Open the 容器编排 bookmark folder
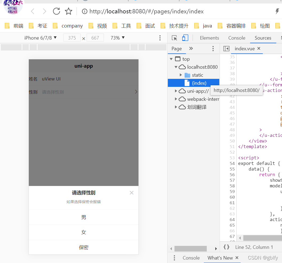 coord(232,26)
